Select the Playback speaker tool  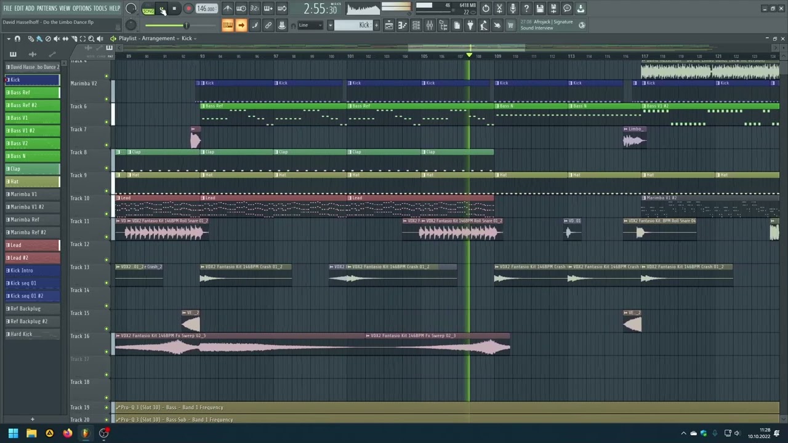tap(100, 38)
